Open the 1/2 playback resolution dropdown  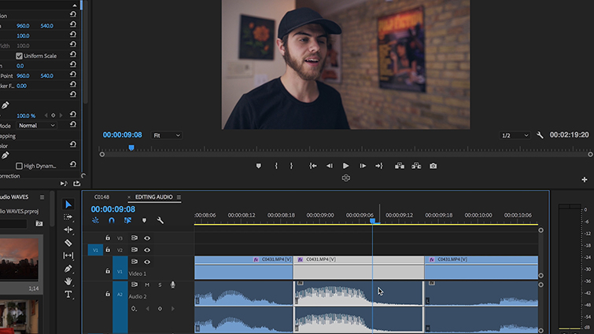click(x=515, y=135)
